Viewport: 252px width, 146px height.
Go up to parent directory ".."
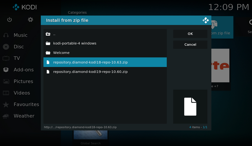[105, 34]
